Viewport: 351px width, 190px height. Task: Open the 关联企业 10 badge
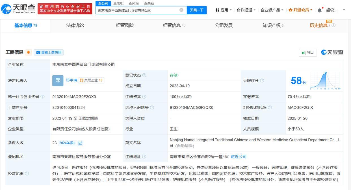tap(91, 80)
